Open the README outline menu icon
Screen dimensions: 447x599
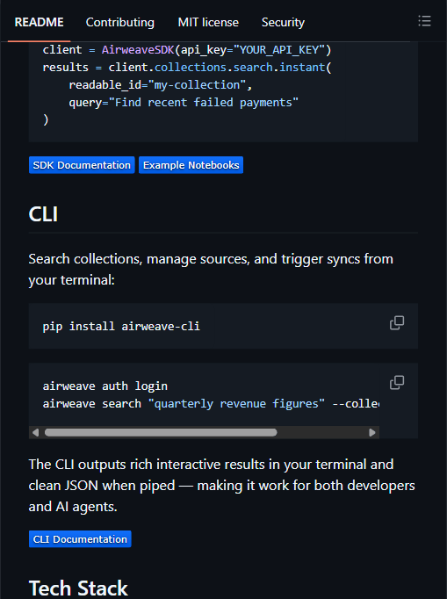coord(424,21)
